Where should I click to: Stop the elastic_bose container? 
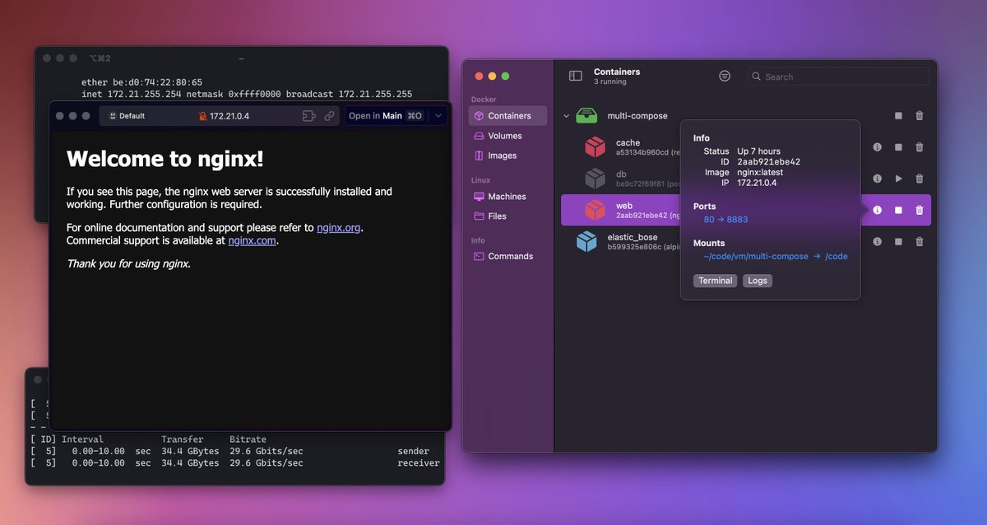(x=898, y=242)
